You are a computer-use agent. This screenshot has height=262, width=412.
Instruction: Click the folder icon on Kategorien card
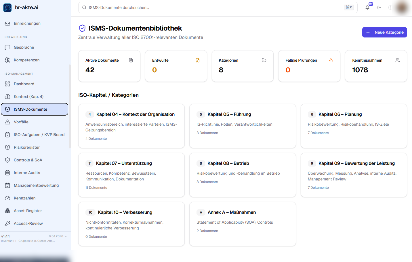pos(264,60)
